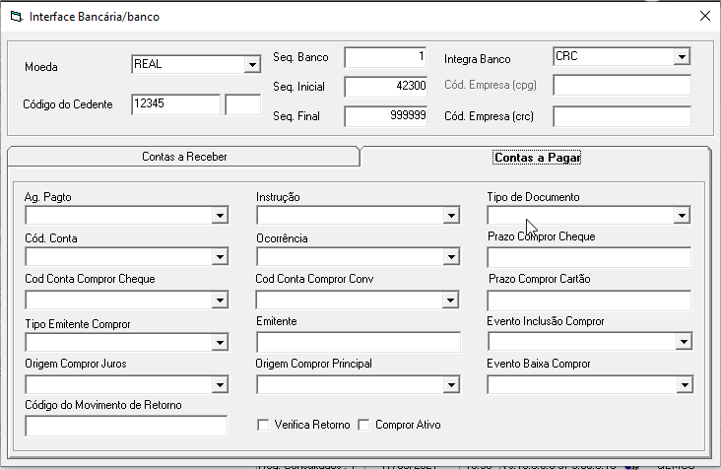Click the Cód. Empresa (crc) field

click(622, 116)
